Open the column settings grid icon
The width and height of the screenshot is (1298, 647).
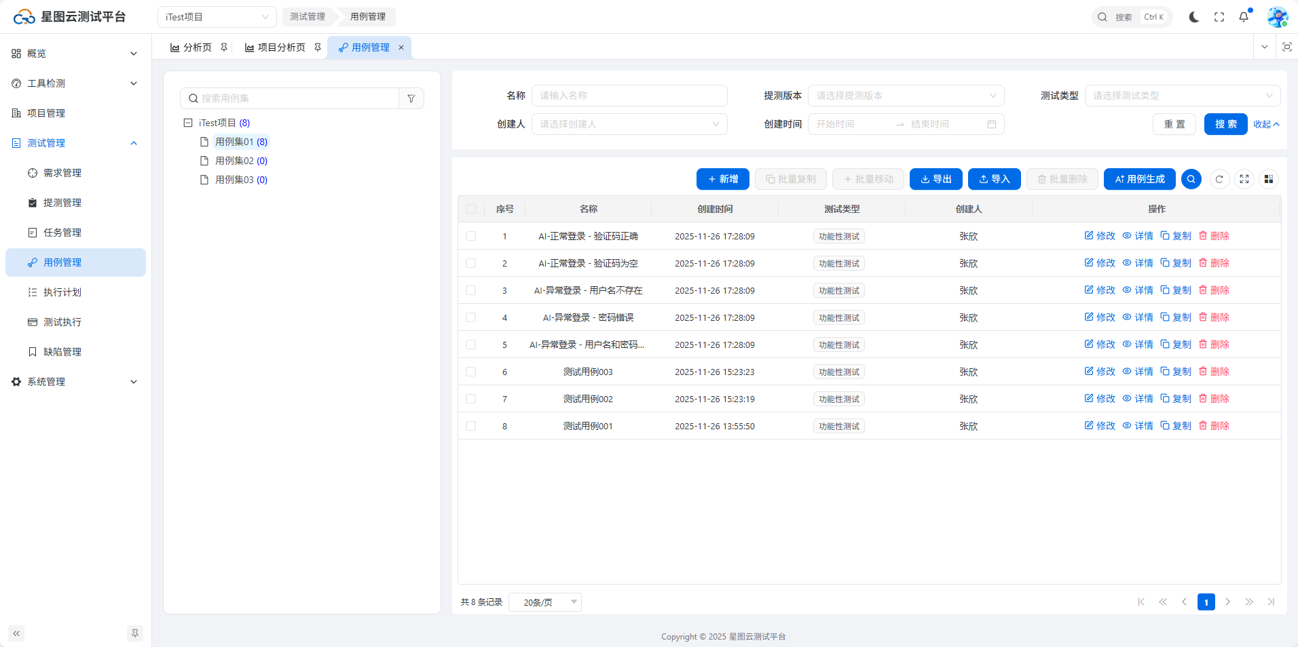(1268, 179)
